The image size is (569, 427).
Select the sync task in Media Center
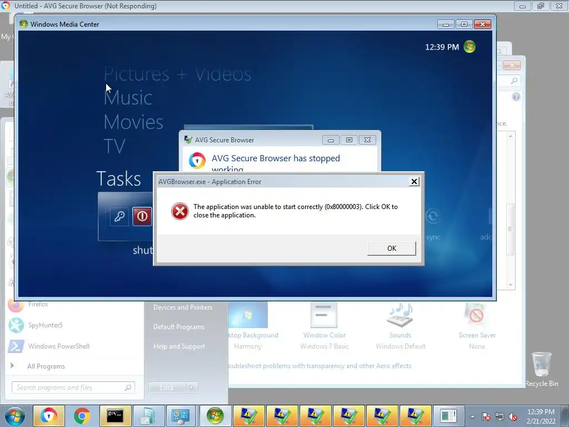point(433,224)
